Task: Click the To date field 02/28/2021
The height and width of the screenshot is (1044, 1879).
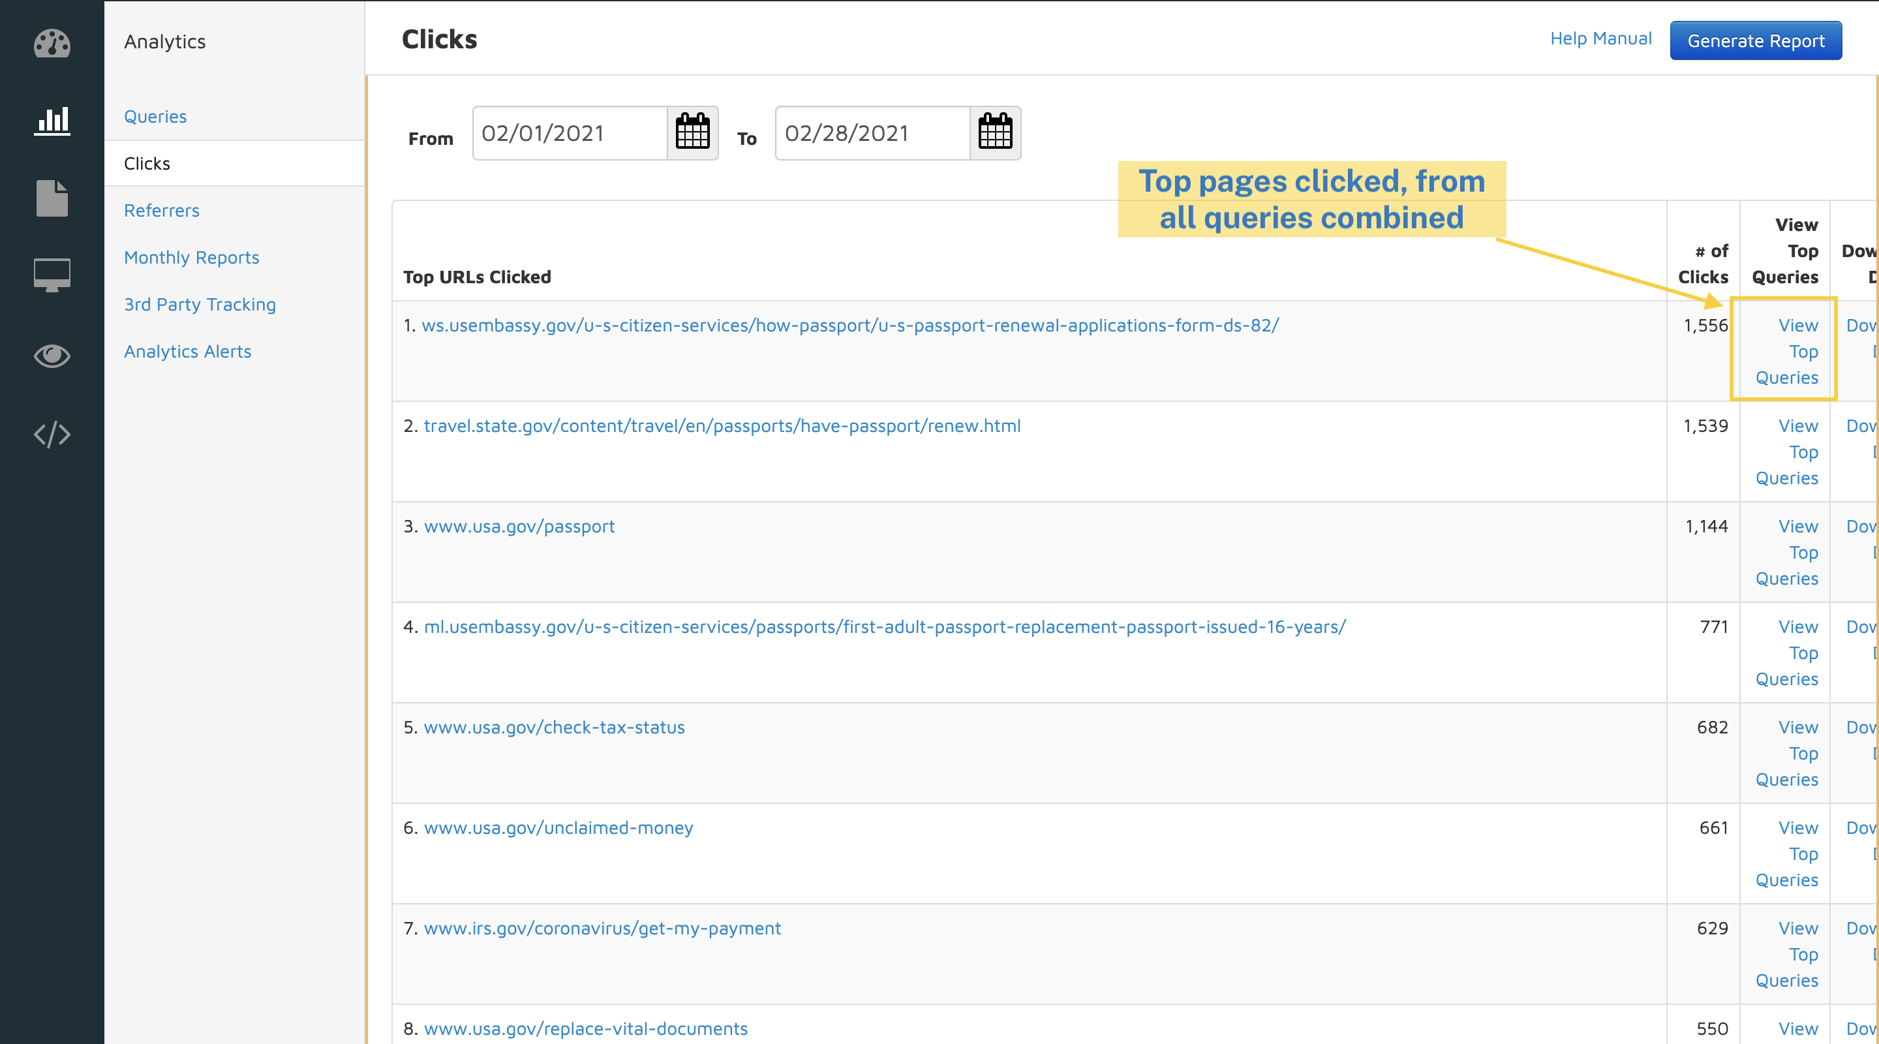Action: coord(872,132)
